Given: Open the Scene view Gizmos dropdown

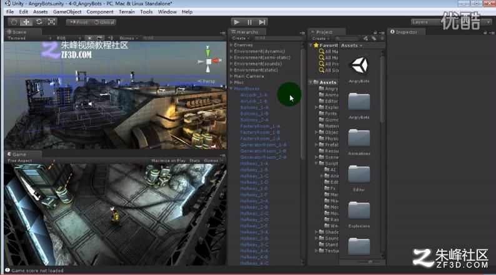Looking at the screenshot, I should [x=129, y=38].
